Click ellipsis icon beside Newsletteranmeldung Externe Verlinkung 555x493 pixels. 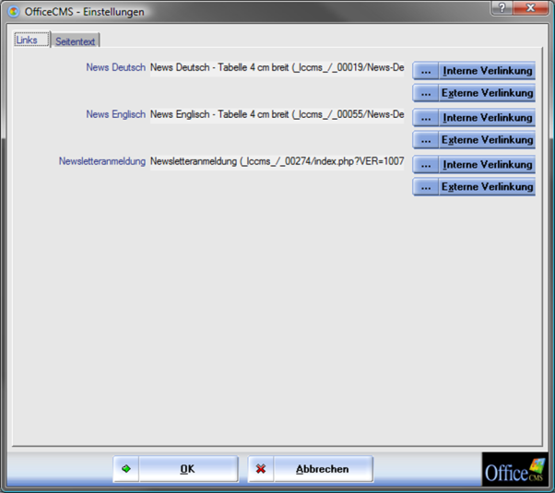[426, 186]
